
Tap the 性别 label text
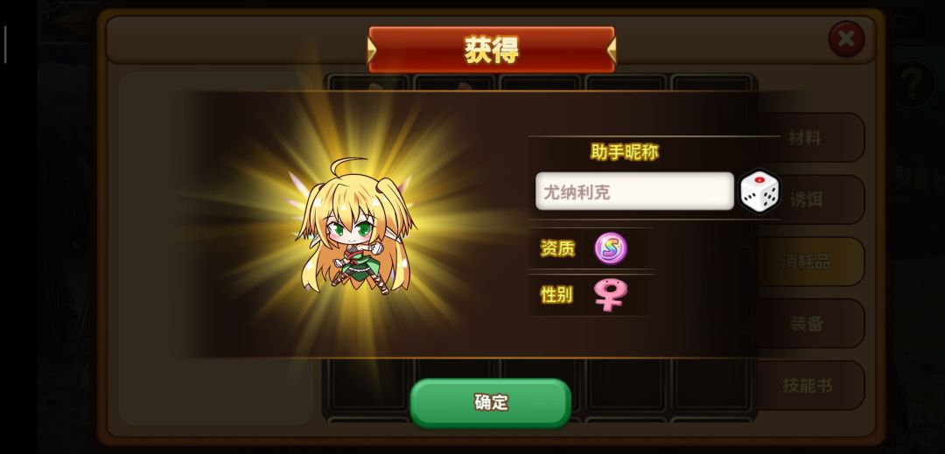click(x=556, y=295)
